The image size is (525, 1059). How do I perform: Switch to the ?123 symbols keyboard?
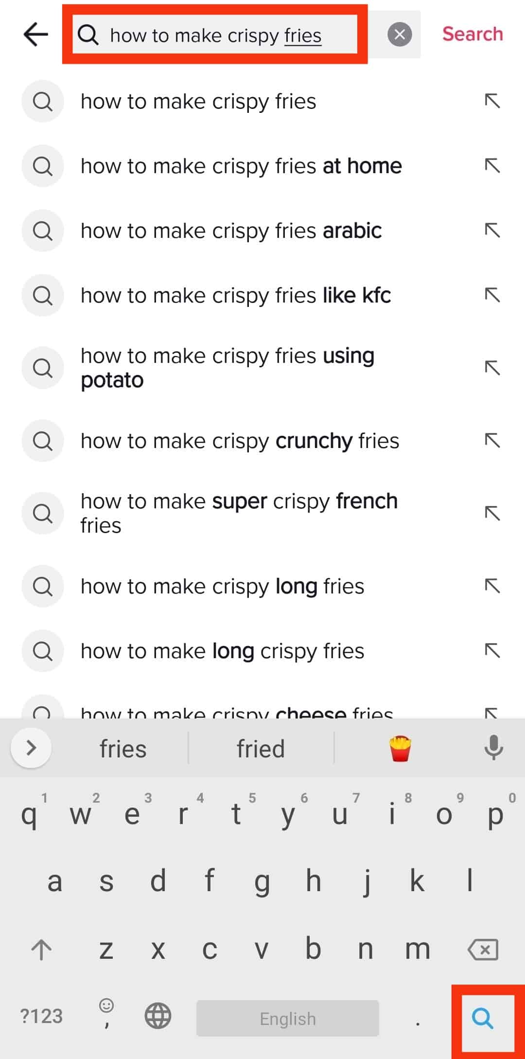point(41,1016)
